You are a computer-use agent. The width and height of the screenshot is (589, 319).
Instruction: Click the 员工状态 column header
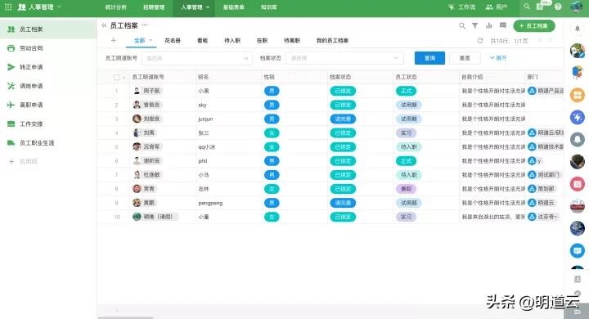[x=406, y=77]
